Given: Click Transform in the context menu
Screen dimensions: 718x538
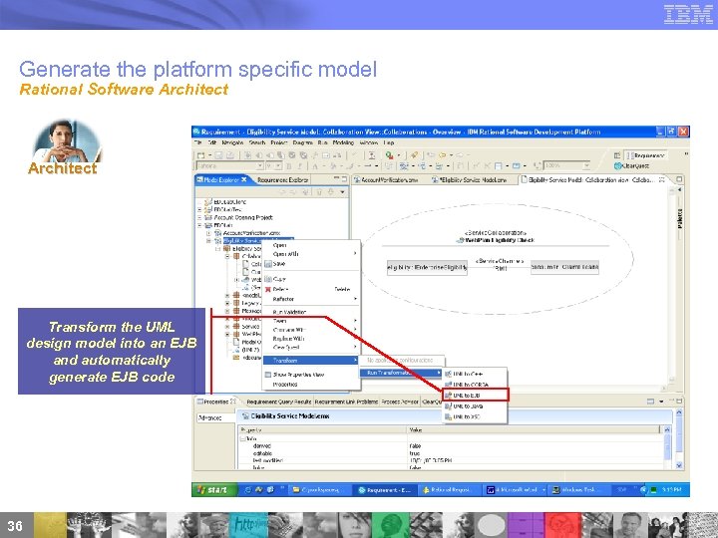Looking at the screenshot, I should point(311,361).
